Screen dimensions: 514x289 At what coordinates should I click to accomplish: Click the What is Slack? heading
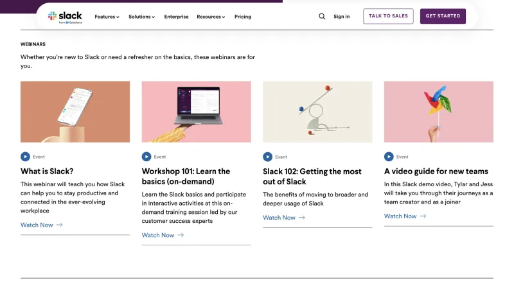[47, 171]
